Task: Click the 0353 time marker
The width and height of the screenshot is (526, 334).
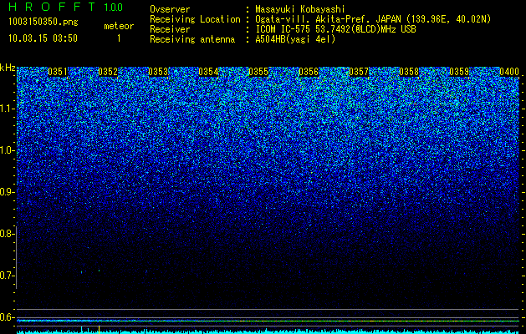Action: [x=158, y=72]
